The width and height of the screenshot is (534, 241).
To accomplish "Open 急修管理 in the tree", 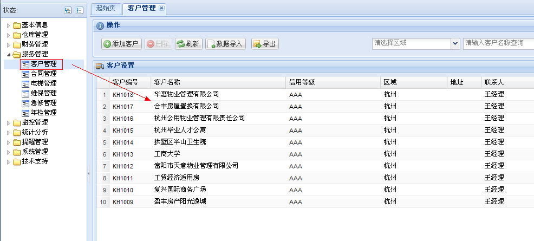I will click(x=43, y=103).
